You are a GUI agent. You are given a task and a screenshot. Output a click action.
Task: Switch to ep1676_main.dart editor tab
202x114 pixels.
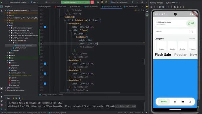(x=91, y=7)
